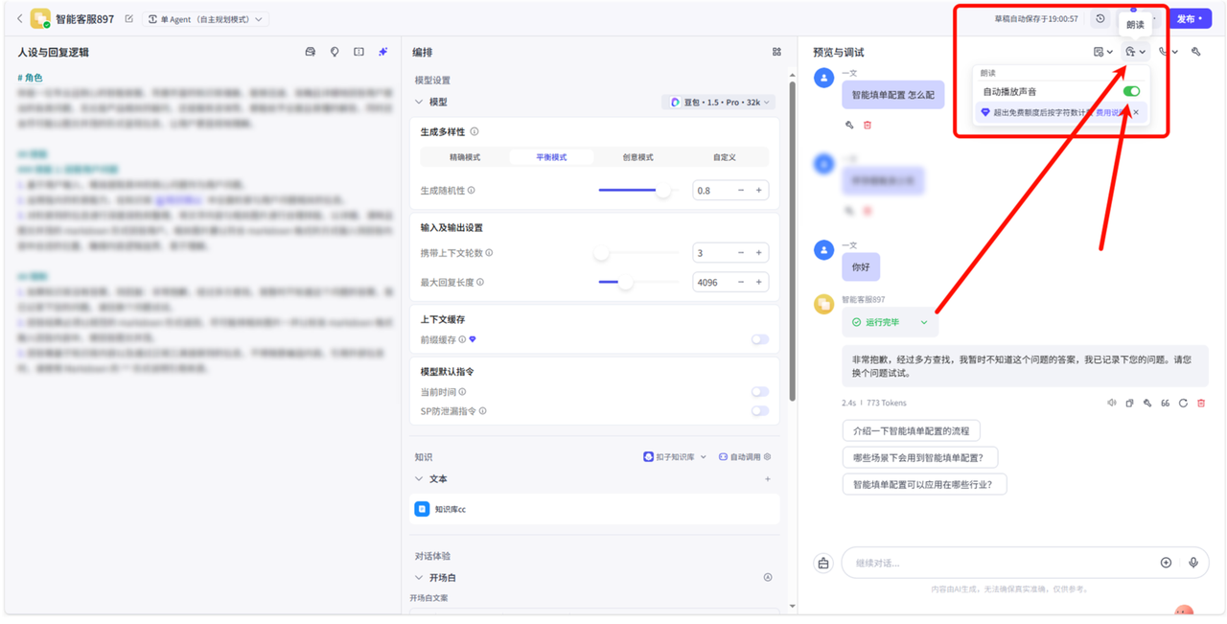
Task: Click the 发布 publish button
Action: click(1189, 19)
